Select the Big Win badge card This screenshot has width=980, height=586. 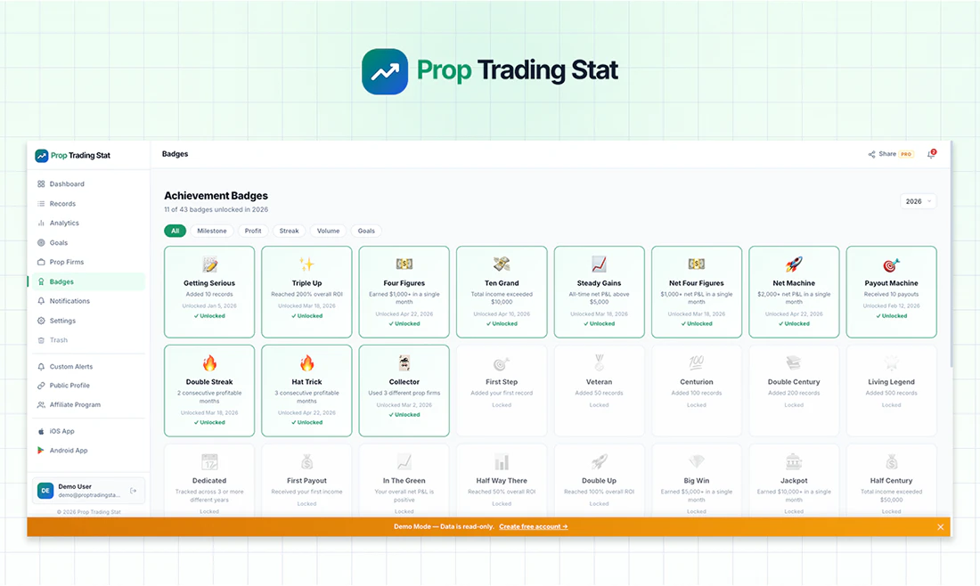[697, 480]
